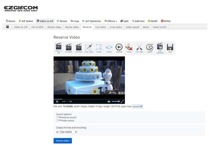The height and width of the screenshot is (145, 209).
Task: Open the Video to GIF top menu item
Action: [x=45, y=21]
